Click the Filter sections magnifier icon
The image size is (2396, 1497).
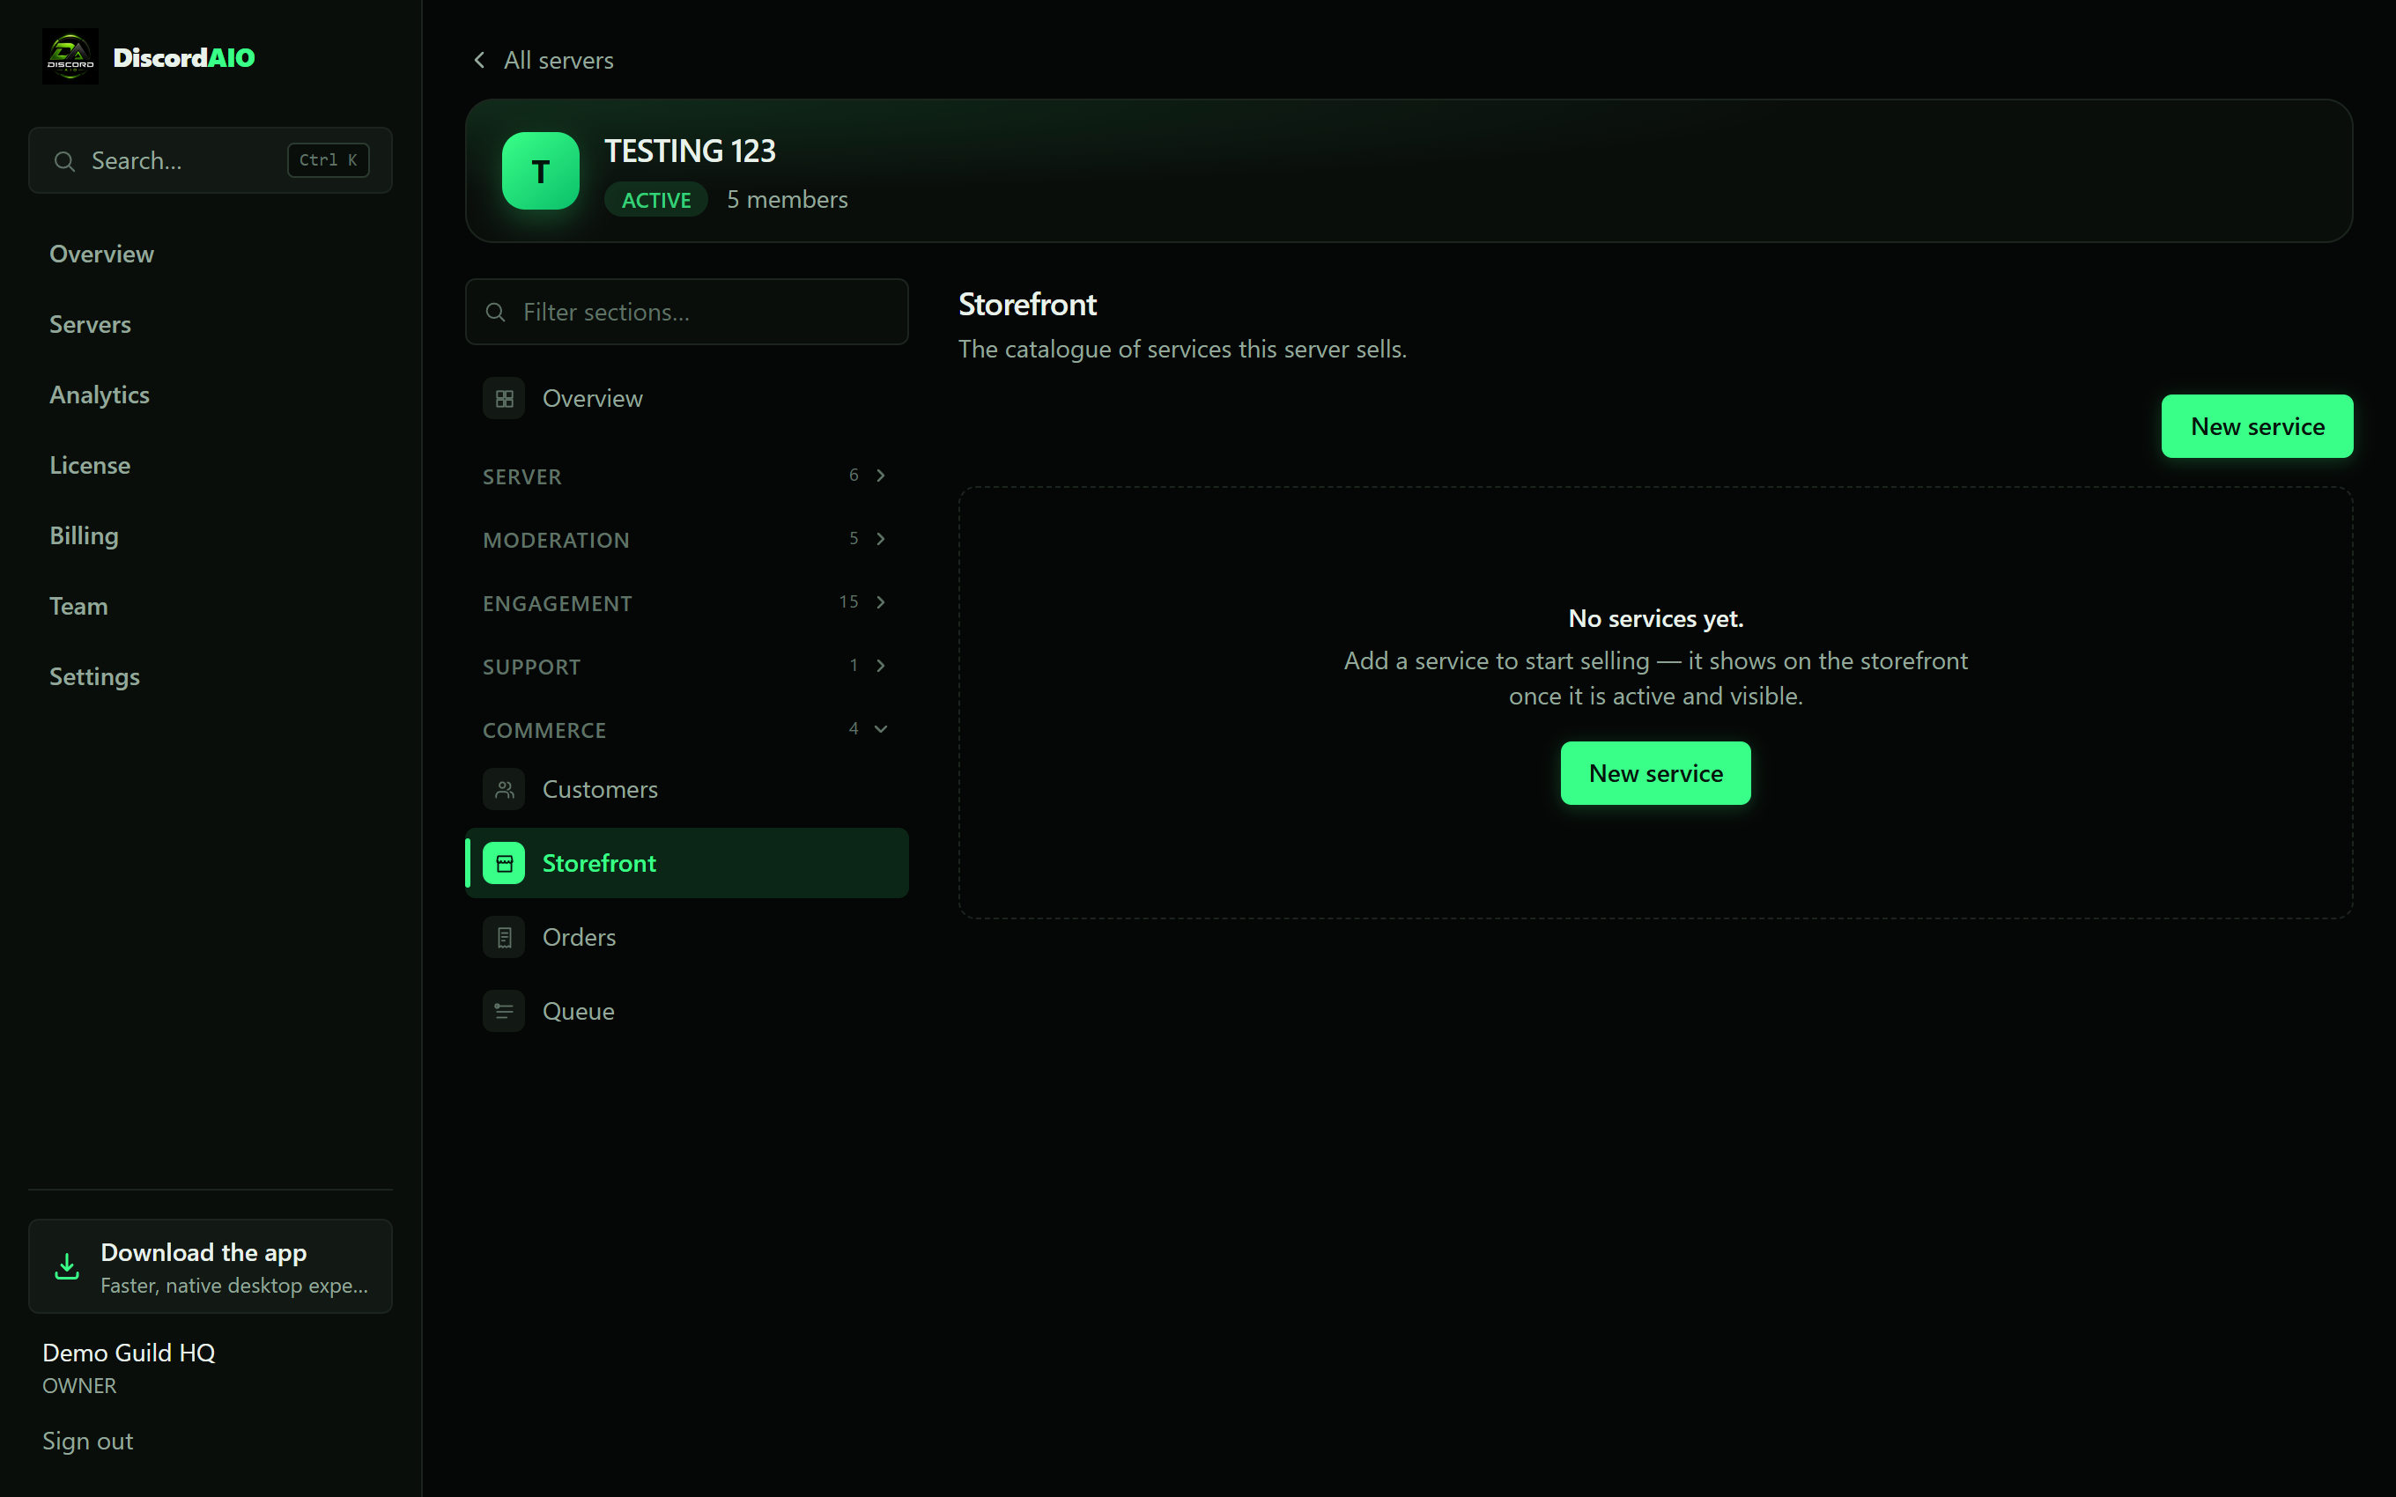click(495, 312)
